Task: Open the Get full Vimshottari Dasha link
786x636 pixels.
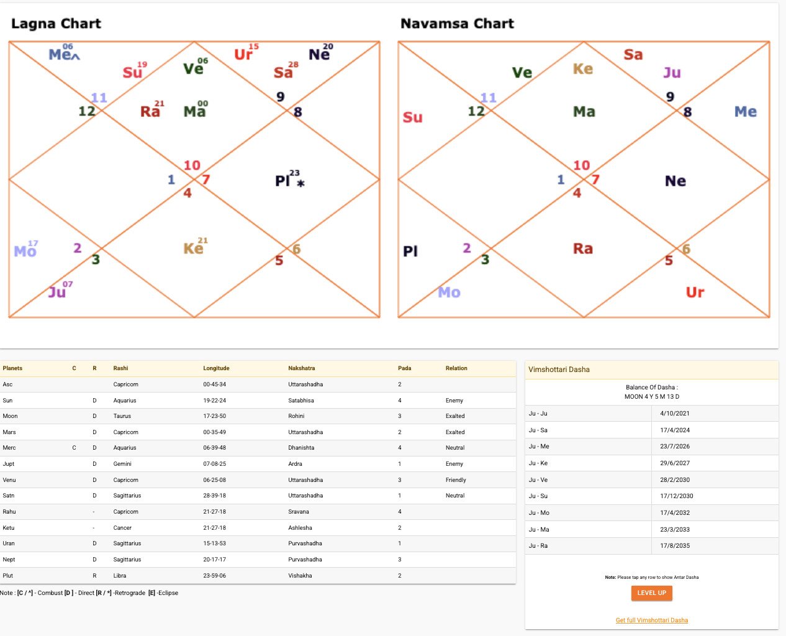Action: point(651,620)
